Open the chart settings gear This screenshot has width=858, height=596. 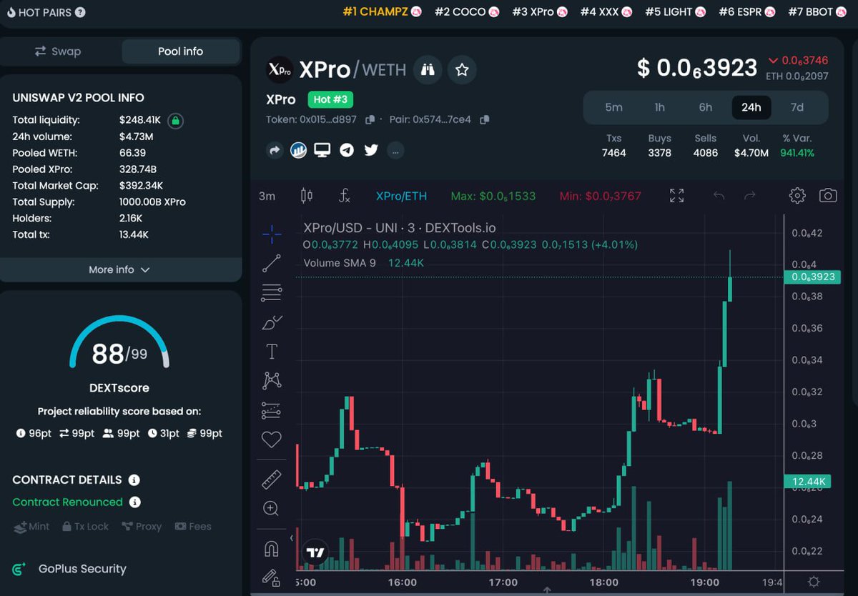[797, 196]
